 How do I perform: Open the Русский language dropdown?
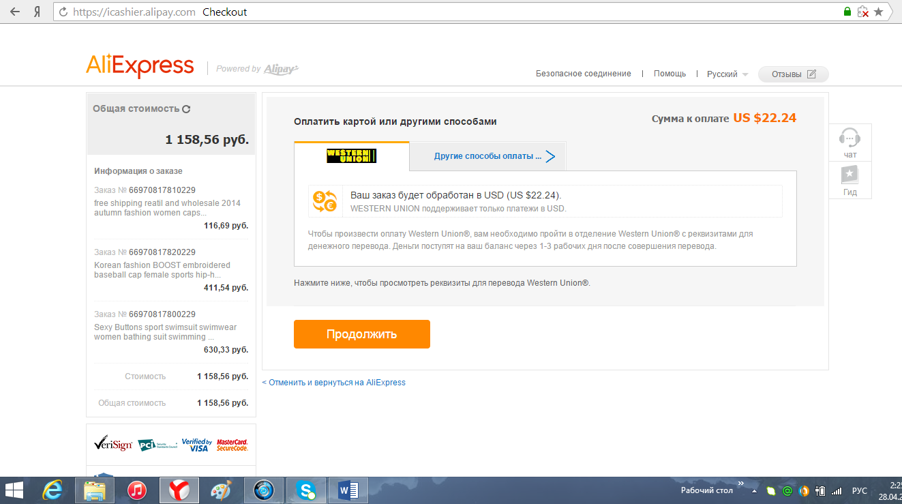click(727, 74)
